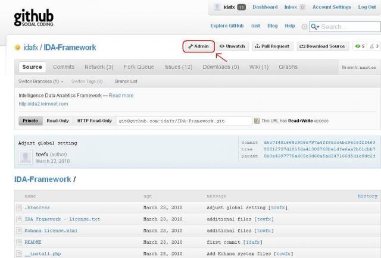
Task: Open the commit hash link
Action: click(x=320, y=143)
